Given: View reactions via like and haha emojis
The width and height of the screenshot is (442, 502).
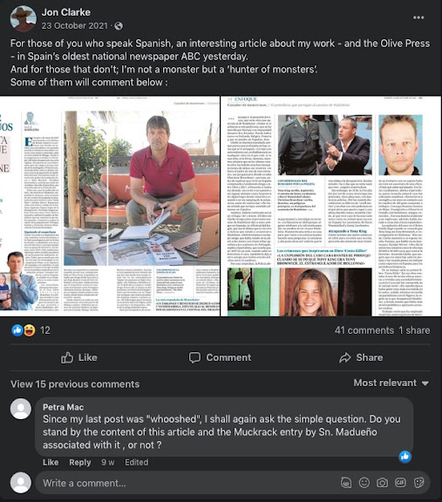Looking at the screenshot, I should click(24, 330).
